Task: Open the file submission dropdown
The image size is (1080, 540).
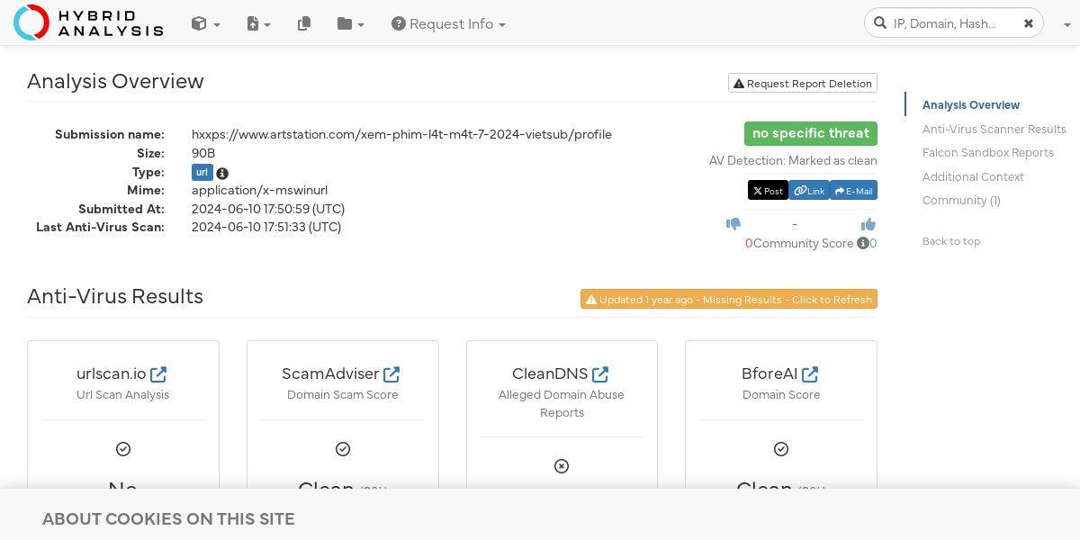Action: (258, 24)
